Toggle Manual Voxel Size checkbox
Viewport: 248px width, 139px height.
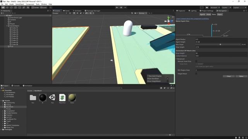(x=196, y=61)
